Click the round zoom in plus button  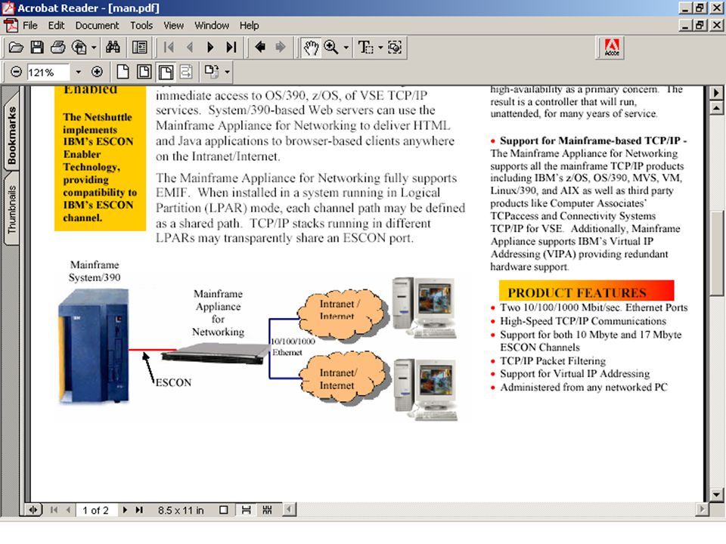point(97,72)
